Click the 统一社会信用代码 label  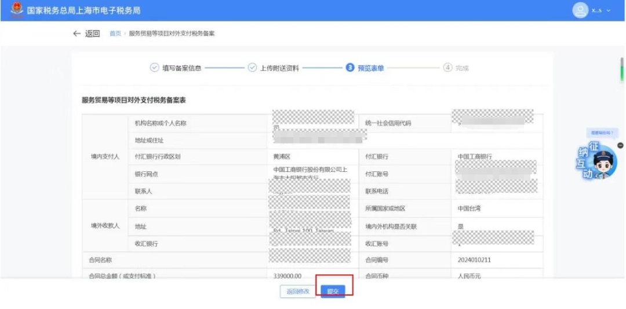388,123
